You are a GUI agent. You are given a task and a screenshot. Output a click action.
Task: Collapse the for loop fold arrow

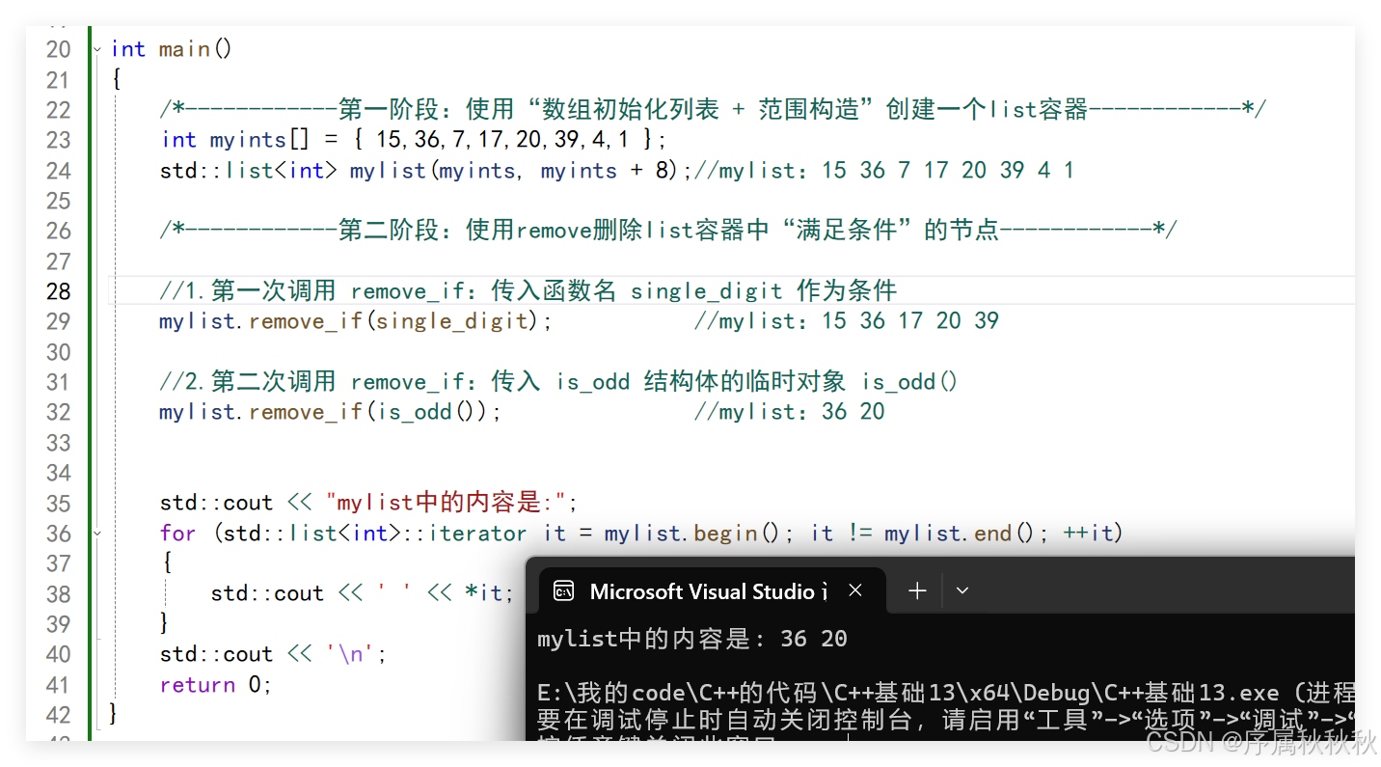tap(96, 533)
